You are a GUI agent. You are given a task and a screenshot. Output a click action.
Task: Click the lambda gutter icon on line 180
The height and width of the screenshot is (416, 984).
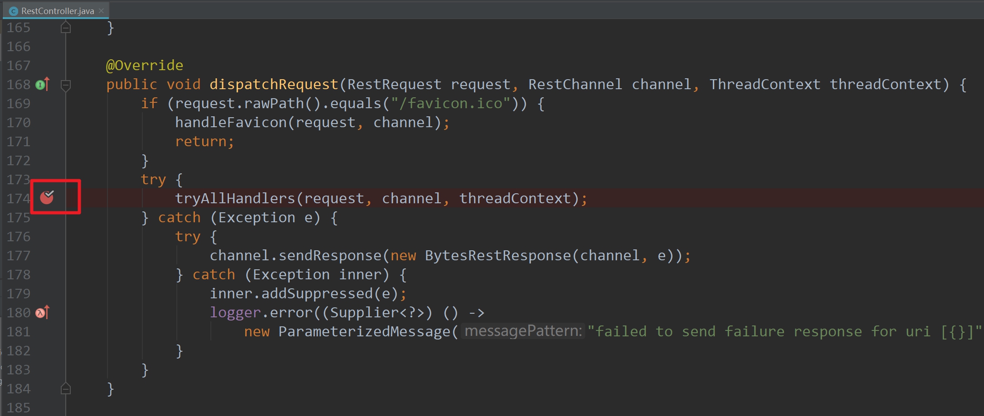[x=42, y=312]
